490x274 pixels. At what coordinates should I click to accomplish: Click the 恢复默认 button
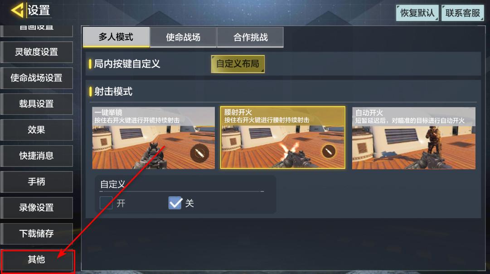coord(417,13)
